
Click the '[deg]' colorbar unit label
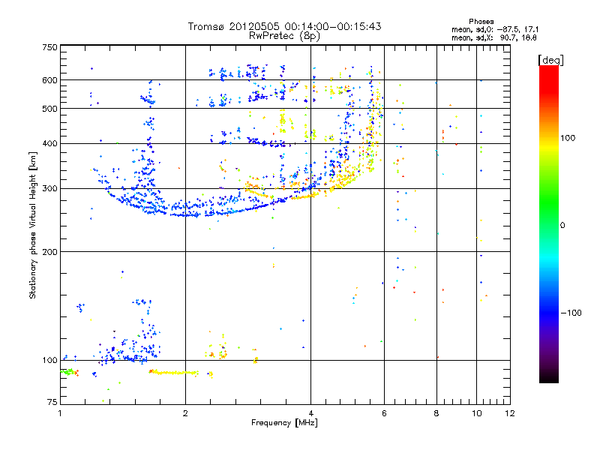[x=550, y=60]
